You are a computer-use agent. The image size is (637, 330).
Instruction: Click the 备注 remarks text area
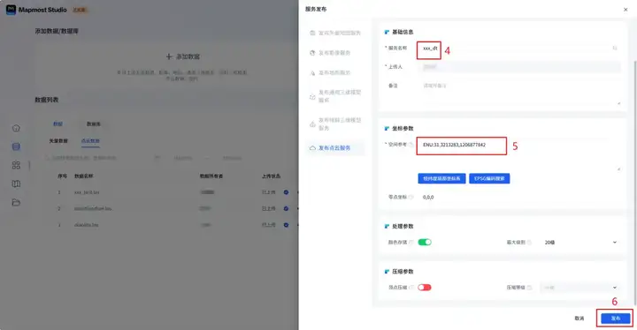pyautogui.click(x=519, y=94)
